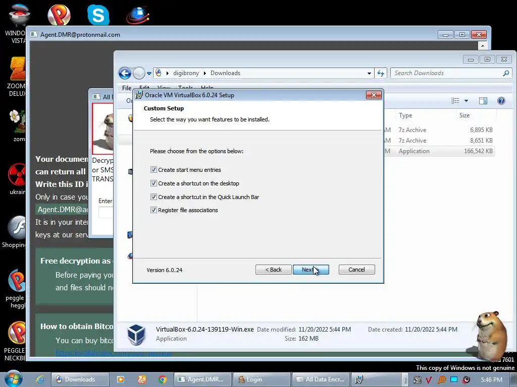The height and width of the screenshot is (387, 517).
Task: Open the Tools menu in Explorer
Action: click(185, 88)
